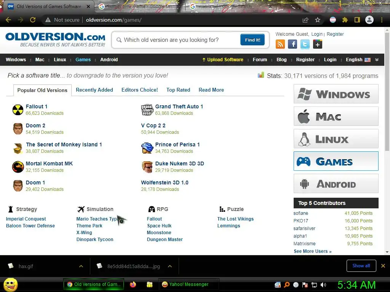Click the large Mac sidebar button
This screenshot has width=390, height=292.
pyautogui.click(x=336, y=116)
